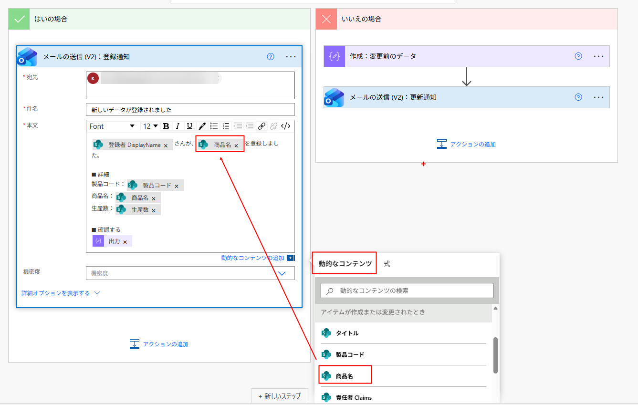This screenshot has width=638, height=405.
Task: Click the 宛先 recipient field
Action: pyautogui.click(x=190, y=85)
